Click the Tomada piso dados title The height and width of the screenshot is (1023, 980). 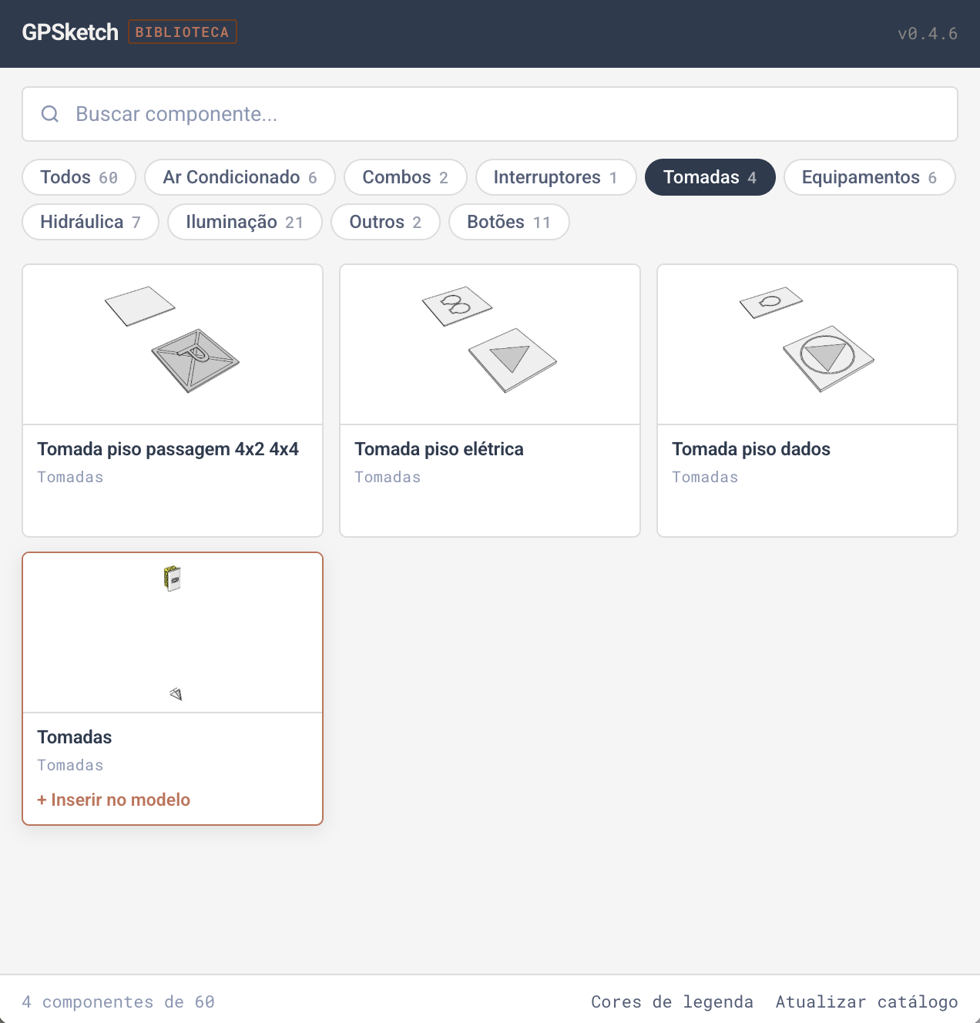[x=751, y=449]
